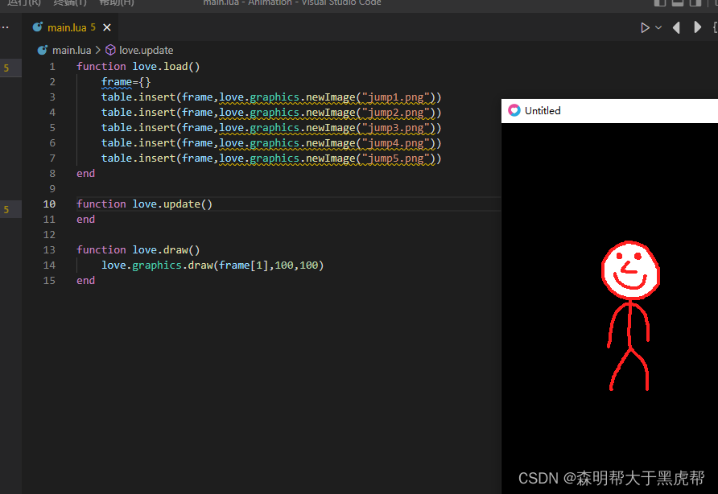Click the "jump4.png" string
The image size is (718, 494).
(x=396, y=143)
